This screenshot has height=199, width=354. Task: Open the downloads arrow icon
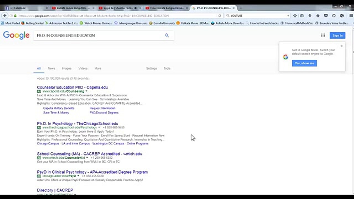pos(310,16)
